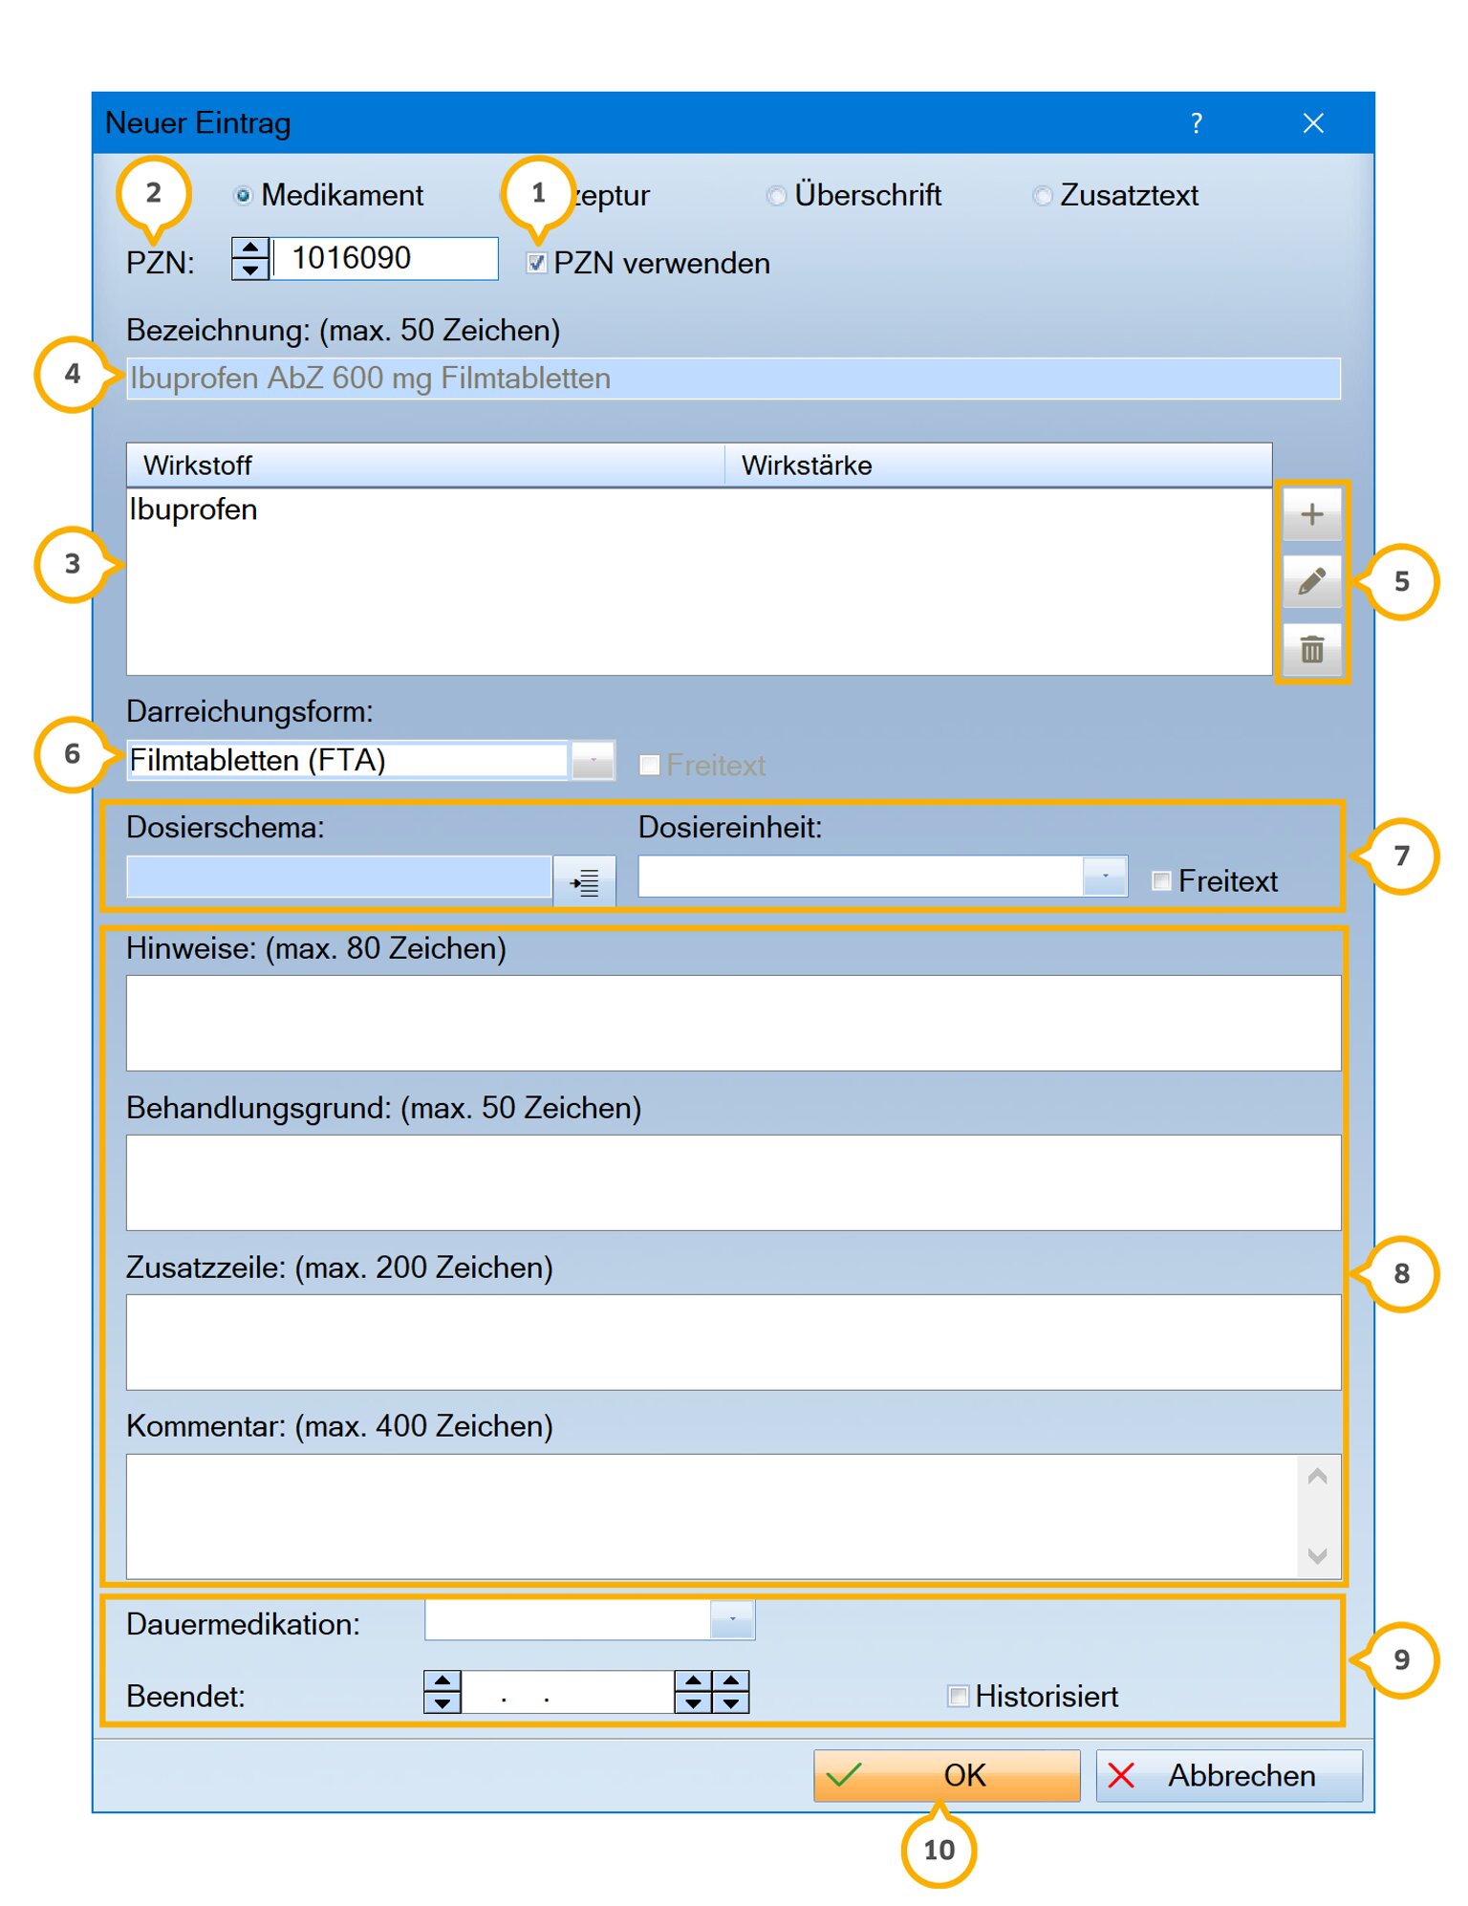Confirm the entry with the OK button
This screenshot has height=1906, width=1468.
pos(946,1775)
